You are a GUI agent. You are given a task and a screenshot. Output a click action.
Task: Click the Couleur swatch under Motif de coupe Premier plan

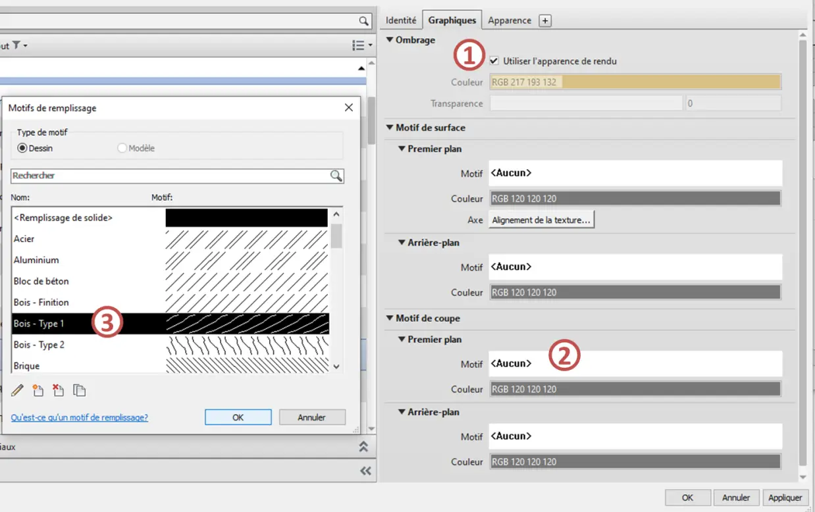coord(635,389)
